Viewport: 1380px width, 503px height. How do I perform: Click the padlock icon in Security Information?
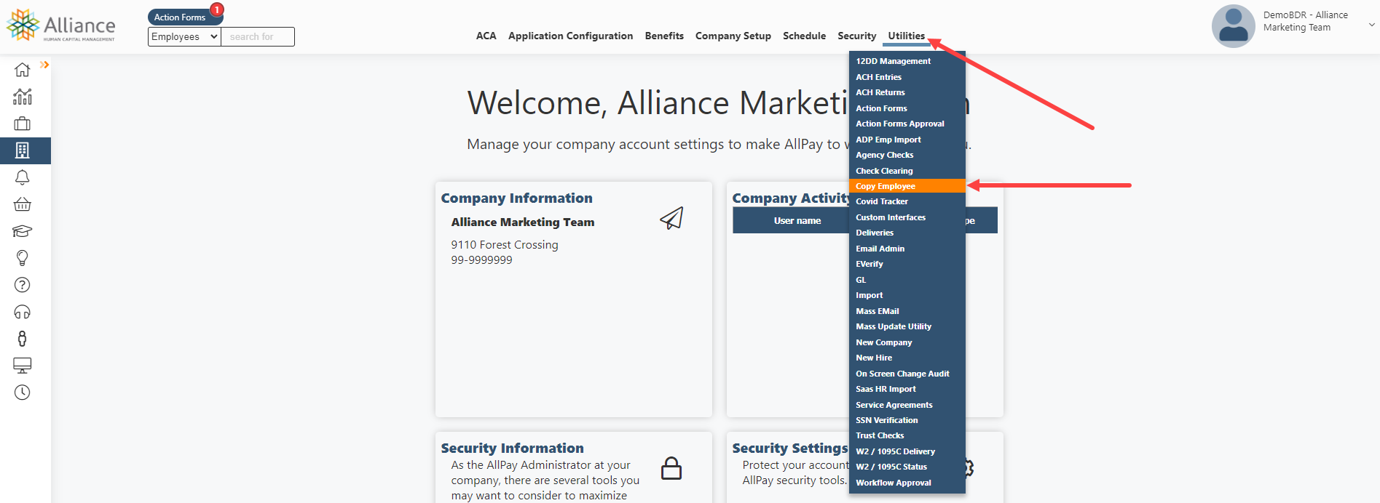pyautogui.click(x=671, y=468)
